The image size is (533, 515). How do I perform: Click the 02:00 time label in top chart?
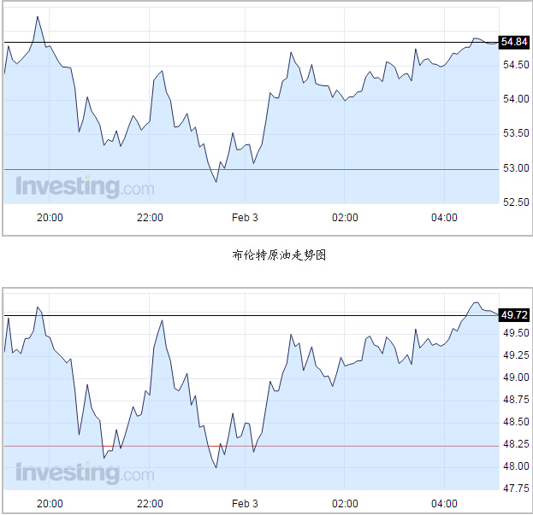345,218
